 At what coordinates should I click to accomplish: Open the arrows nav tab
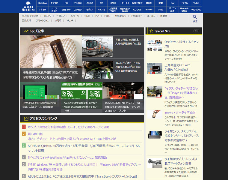[149, 10]
